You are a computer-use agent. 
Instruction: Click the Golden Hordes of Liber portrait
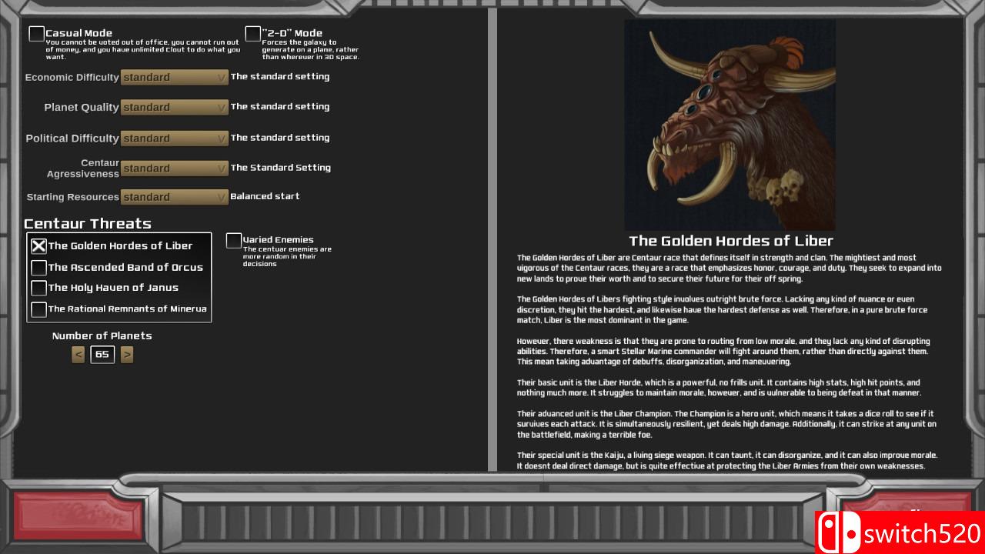[x=730, y=125]
